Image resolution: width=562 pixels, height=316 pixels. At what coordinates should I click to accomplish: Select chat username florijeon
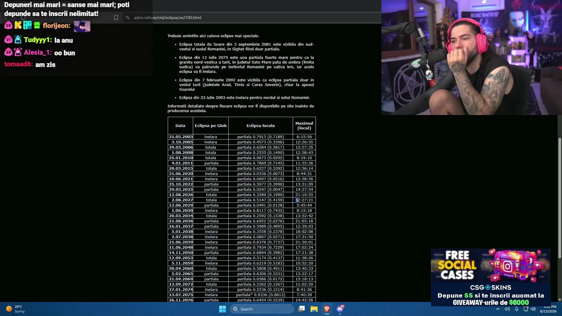coord(57,26)
